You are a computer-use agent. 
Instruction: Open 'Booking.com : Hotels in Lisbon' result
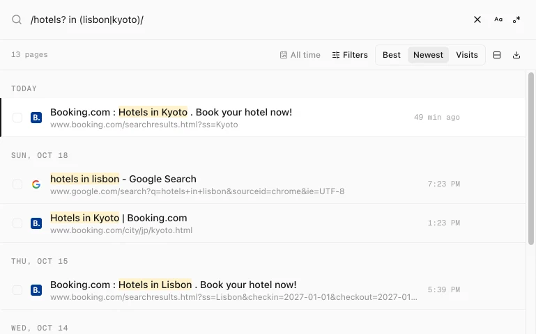(174, 285)
